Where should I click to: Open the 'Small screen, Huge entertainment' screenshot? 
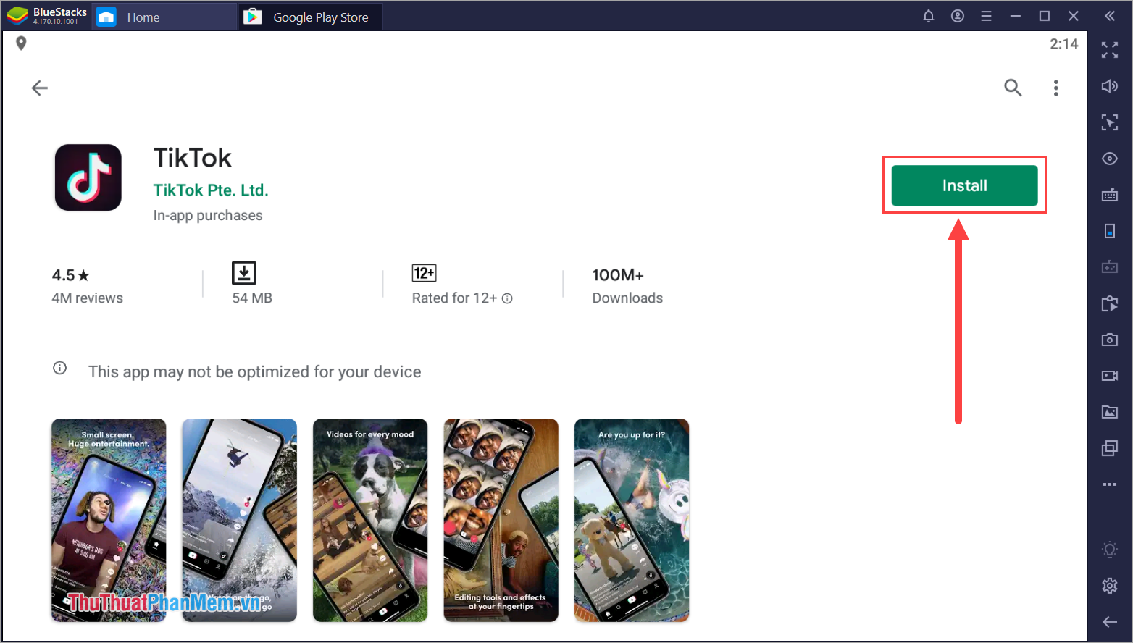[x=109, y=520]
